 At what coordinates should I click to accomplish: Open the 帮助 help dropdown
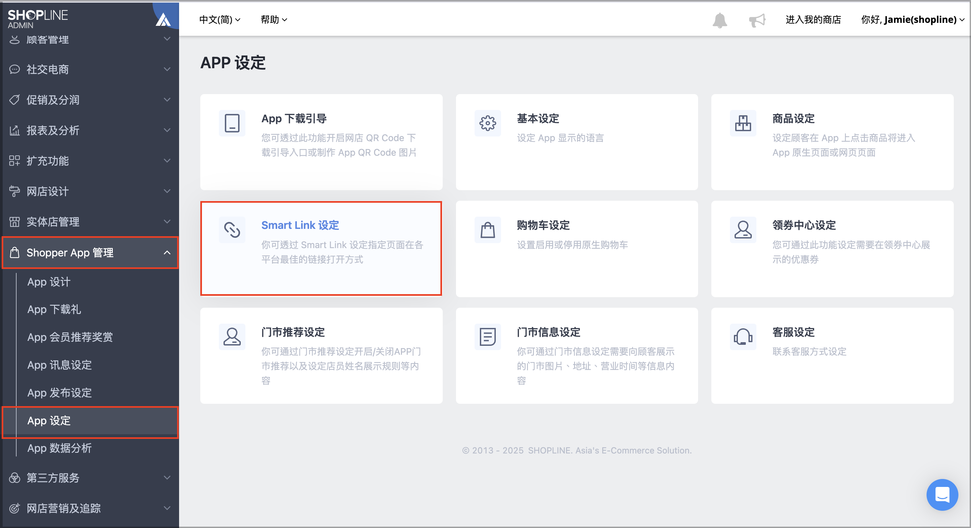pyautogui.click(x=274, y=20)
